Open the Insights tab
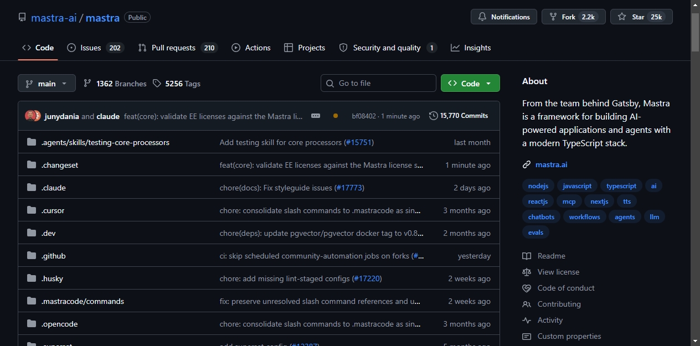700x346 pixels. coord(471,48)
